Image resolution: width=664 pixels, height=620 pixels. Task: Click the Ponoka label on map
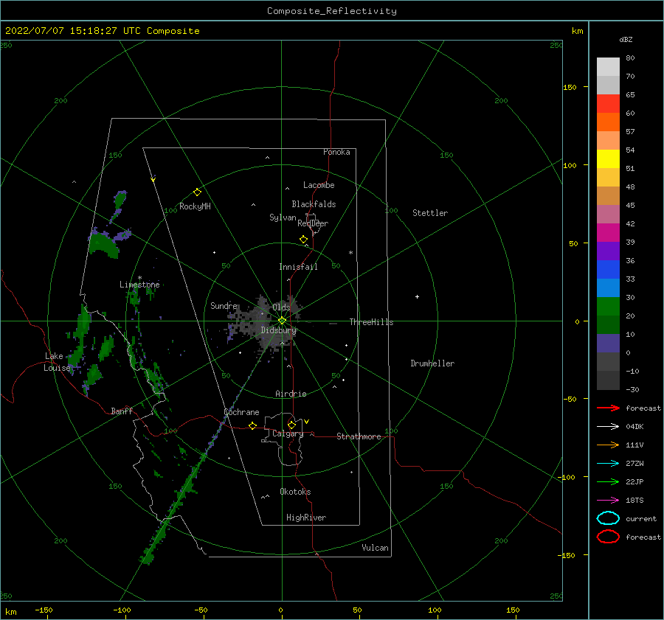336,152
